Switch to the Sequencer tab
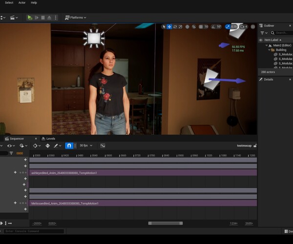The width and height of the screenshot is (293, 244). (x=17, y=139)
